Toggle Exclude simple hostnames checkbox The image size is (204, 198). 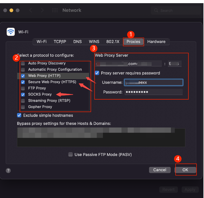click(19, 115)
